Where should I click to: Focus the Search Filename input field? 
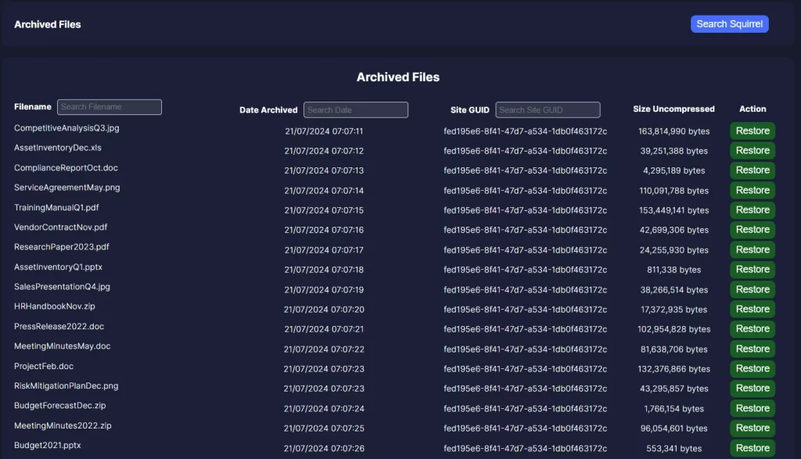point(110,107)
